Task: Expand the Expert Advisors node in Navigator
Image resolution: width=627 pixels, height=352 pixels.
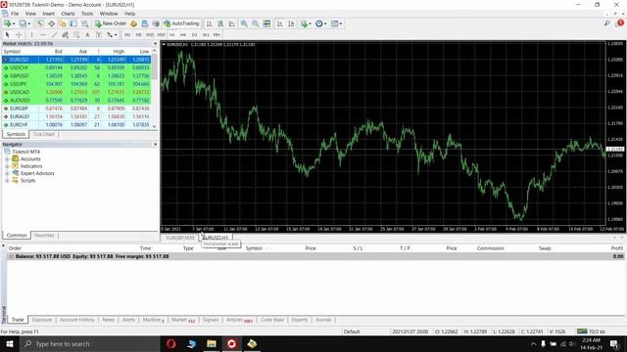Action: point(7,173)
